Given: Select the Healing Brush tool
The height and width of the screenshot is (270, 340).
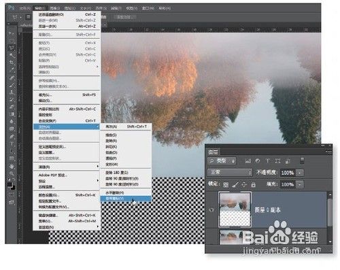Looking at the screenshot, I should [12, 78].
